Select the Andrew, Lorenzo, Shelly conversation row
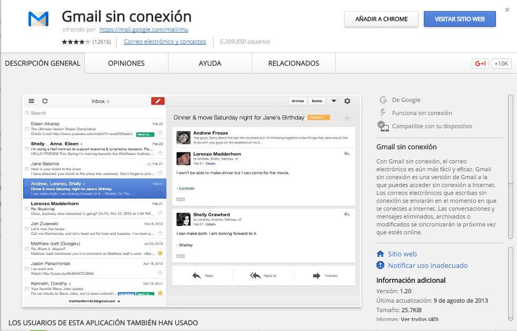 (95, 189)
